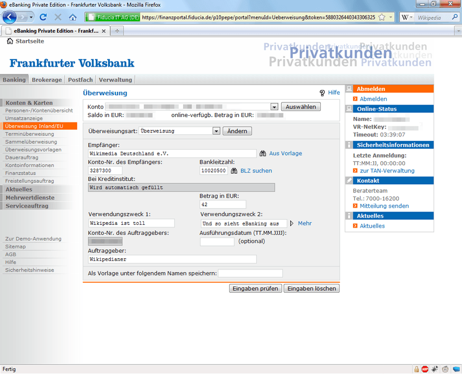This screenshot has width=462, height=374.
Task: Switch to the Verwaltung tab
Action: [x=116, y=80]
